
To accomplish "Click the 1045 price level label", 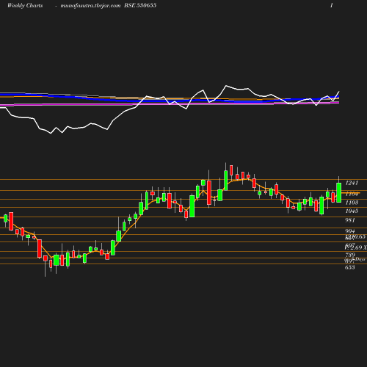I will pyautogui.click(x=352, y=211).
